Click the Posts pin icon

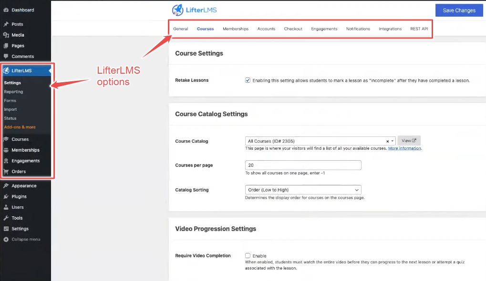(x=6, y=24)
